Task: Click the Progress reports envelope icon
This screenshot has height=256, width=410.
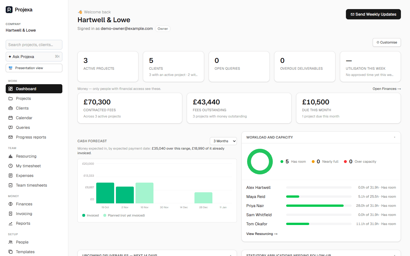Action: 11,137
